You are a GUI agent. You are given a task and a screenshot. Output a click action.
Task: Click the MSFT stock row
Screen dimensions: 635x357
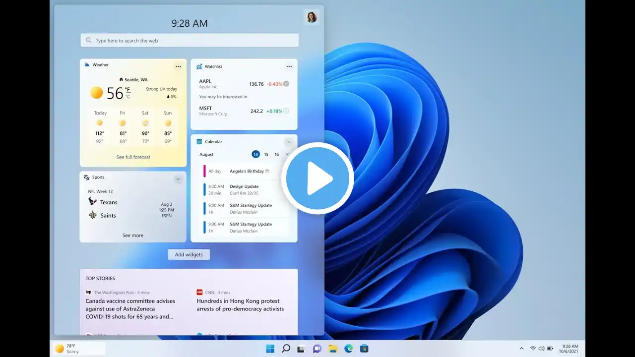(244, 111)
